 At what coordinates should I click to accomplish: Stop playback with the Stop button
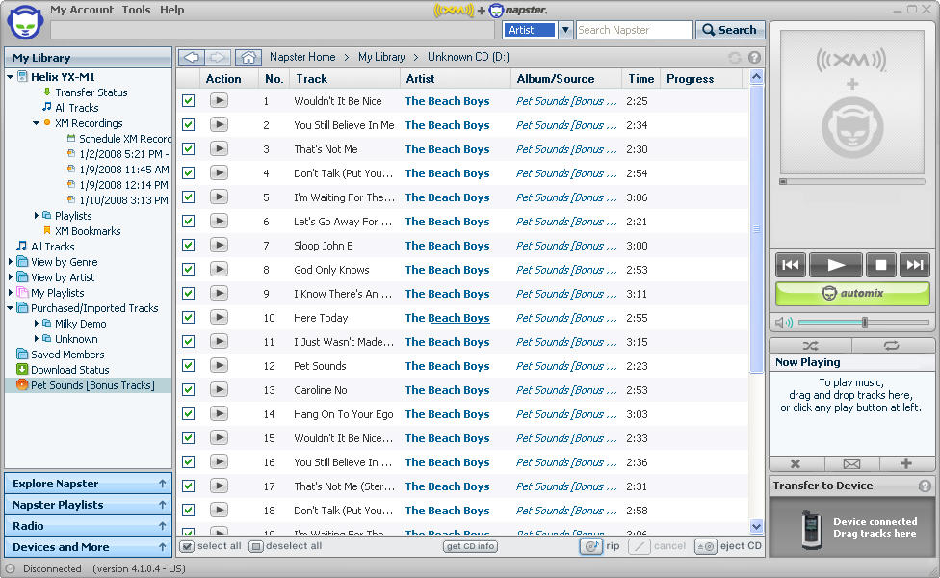coord(880,265)
